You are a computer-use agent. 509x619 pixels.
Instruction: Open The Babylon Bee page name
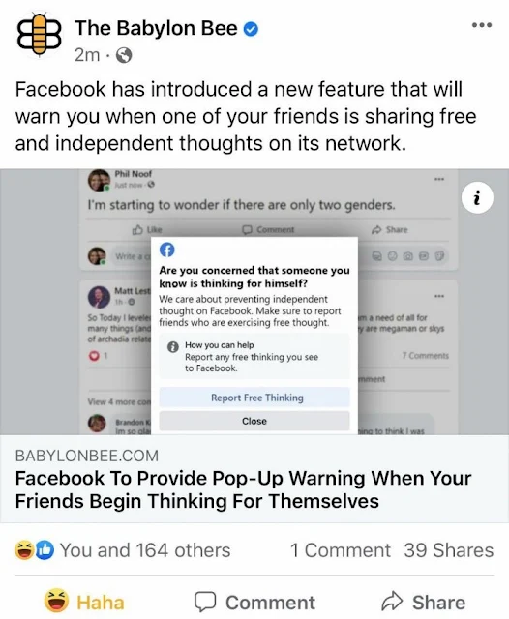click(x=156, y=28)
